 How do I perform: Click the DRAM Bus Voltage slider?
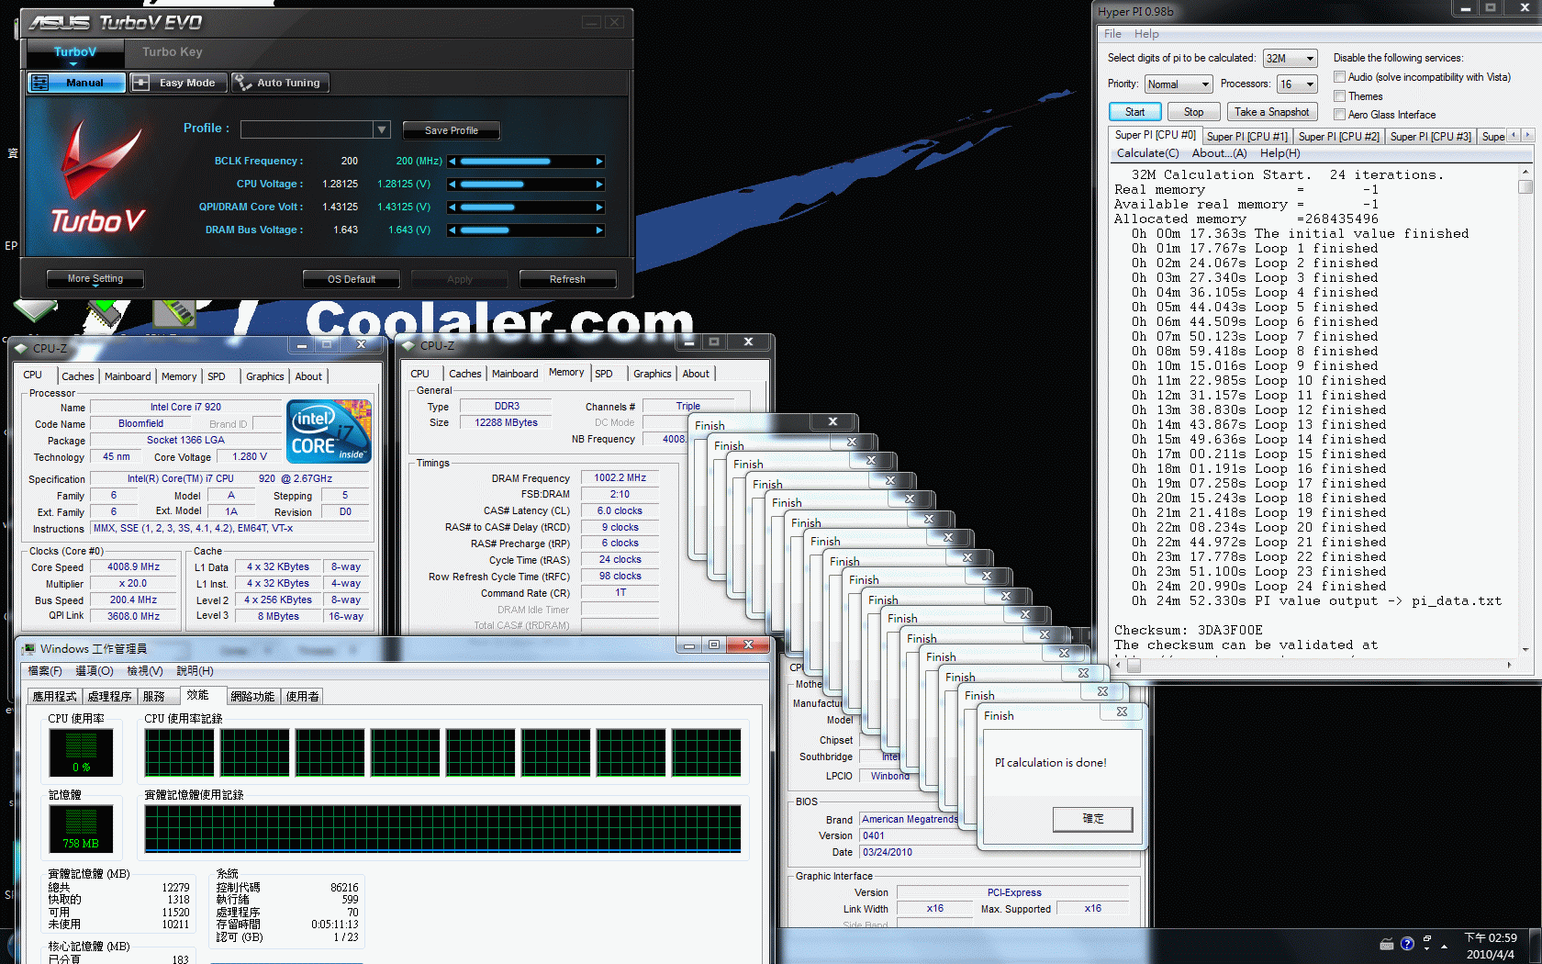(x=526, y=230)
